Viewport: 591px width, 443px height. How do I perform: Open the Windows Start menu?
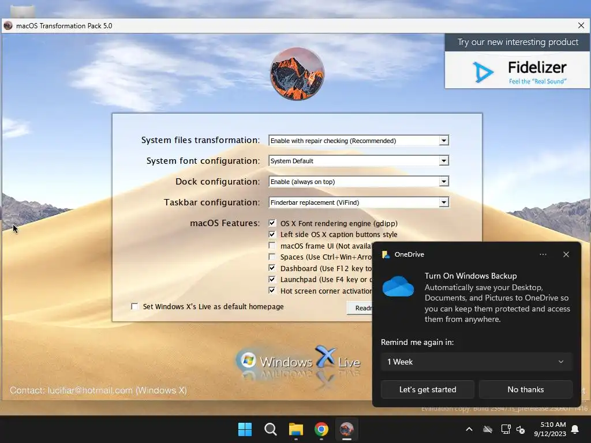[x=245, y=429]
